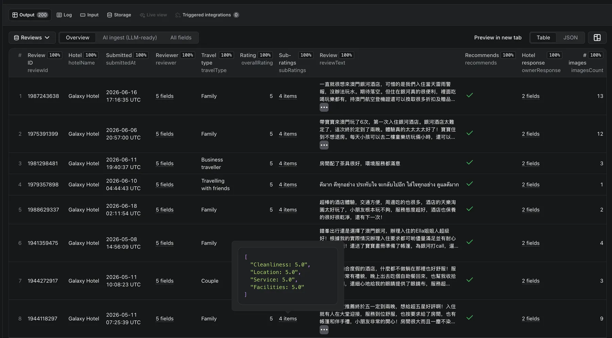
Task: Open reviewer 5 fields in row 1988629337
Action: pyautogui.click(x=165, y=210)
